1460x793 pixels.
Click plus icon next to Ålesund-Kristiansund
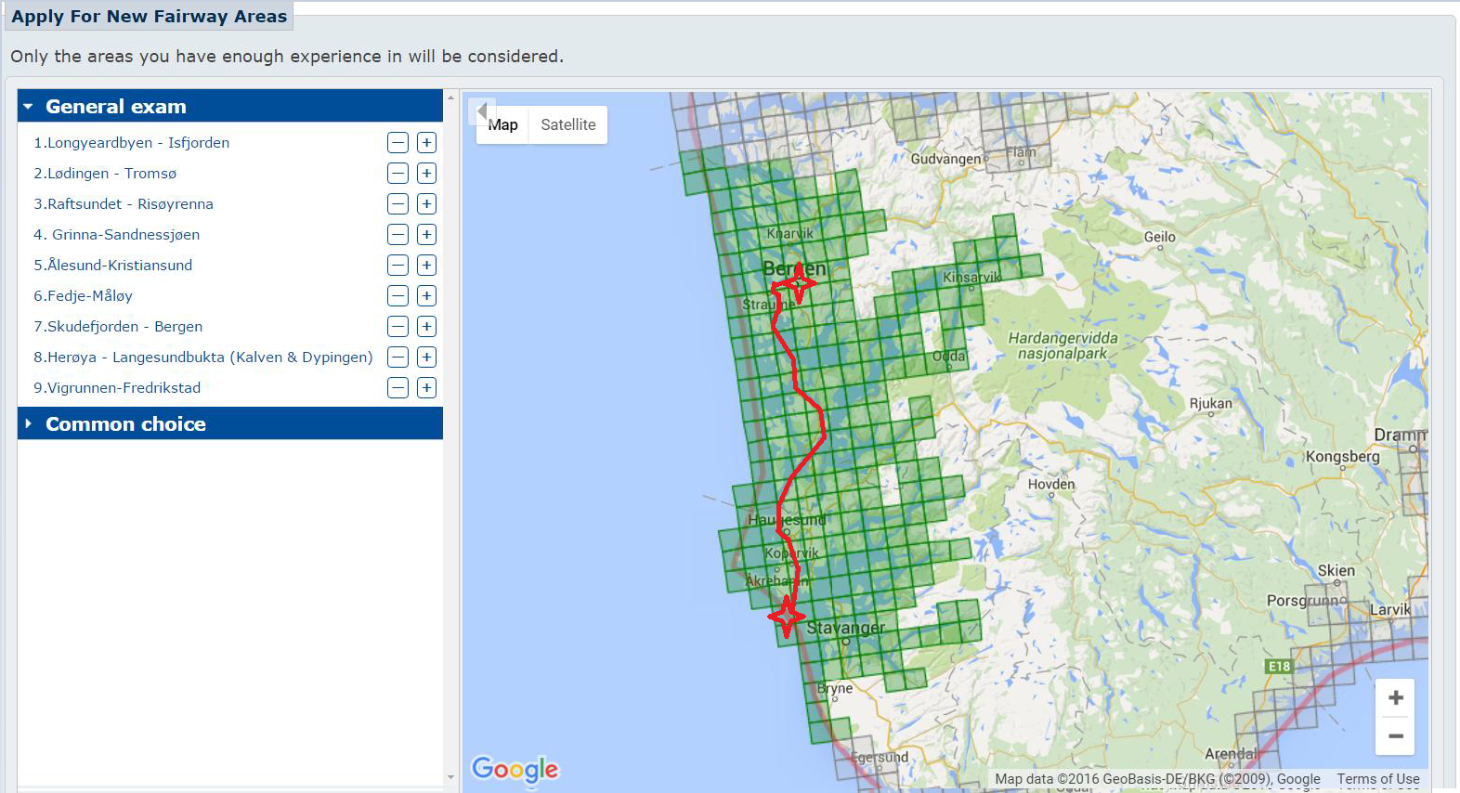coord(426,266)
